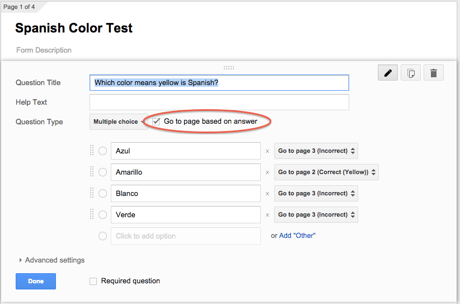Remove the Azul option with its x
Screen dimensions: 460x304
click(267, 151)
